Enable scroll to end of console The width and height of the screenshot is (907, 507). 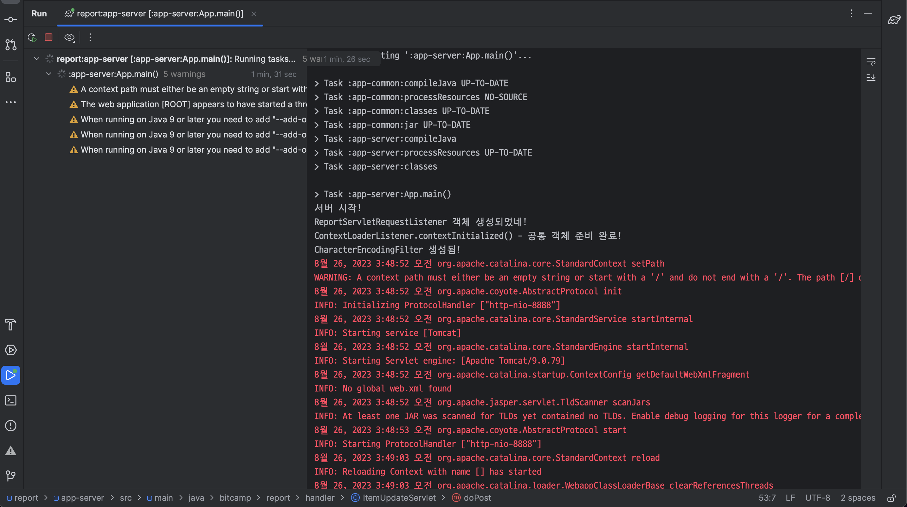(x=871, y=77)
